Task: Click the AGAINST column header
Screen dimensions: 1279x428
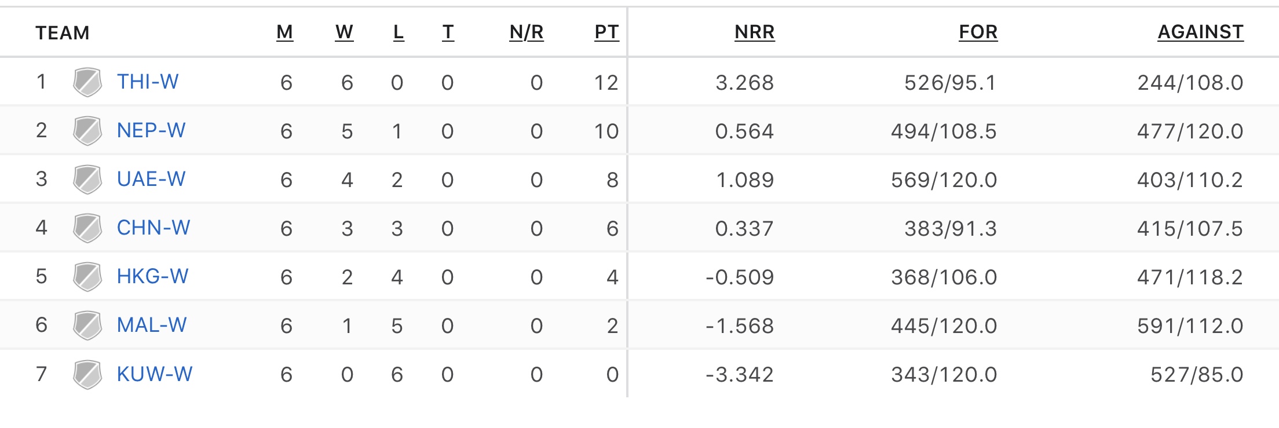Action: (x=1200, y=32)
